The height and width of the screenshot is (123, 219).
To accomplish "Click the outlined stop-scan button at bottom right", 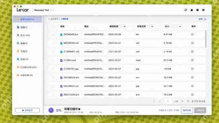I will click(x=187, y=110).
